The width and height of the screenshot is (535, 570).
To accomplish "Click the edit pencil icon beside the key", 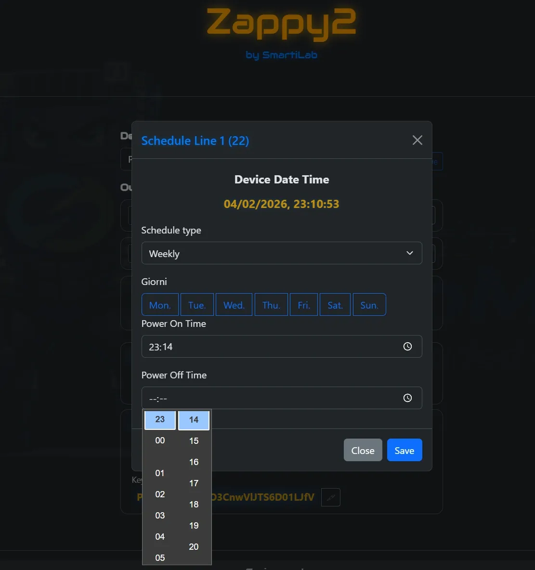I will [x=331, y=497].
